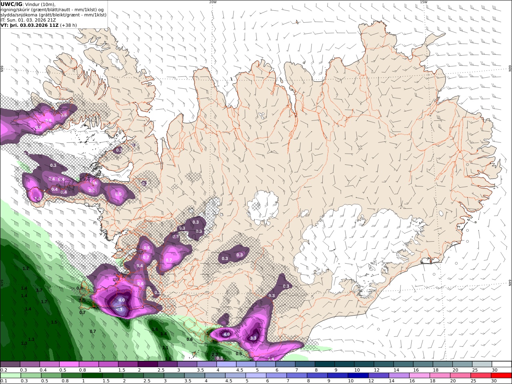Click the '1.5' rainfall value over the southwest ocean

(54, 322)
